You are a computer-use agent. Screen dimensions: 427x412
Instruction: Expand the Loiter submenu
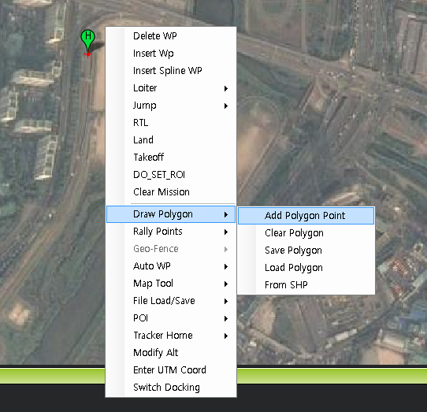coord(171,88)
